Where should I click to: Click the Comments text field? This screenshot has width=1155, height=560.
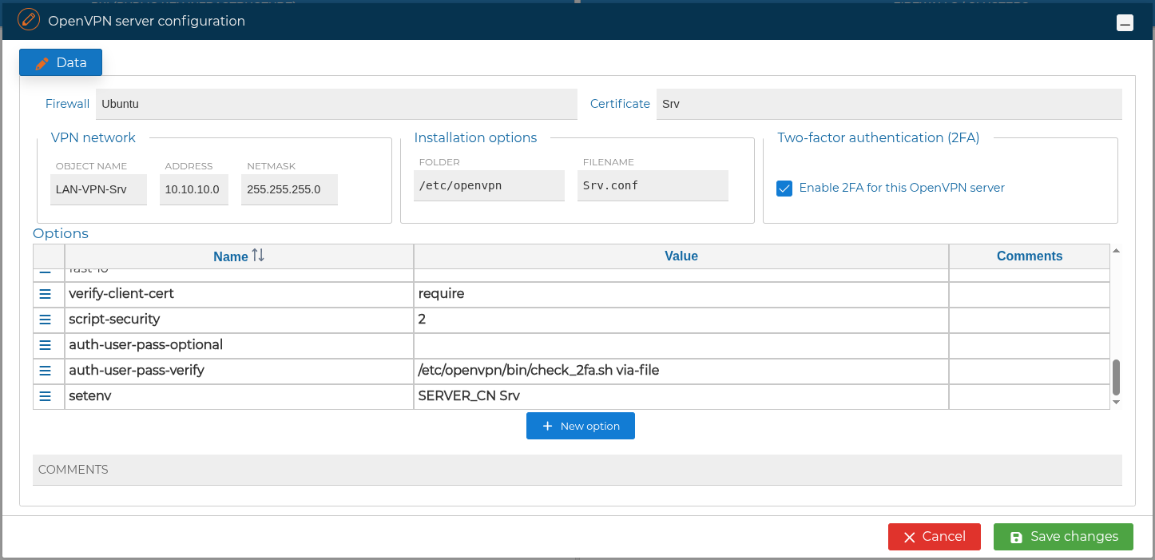click(x=577, y=470)
